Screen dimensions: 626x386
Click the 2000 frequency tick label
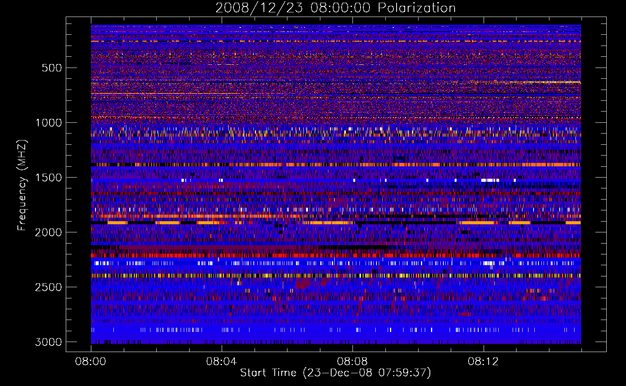tap(48, 232)
